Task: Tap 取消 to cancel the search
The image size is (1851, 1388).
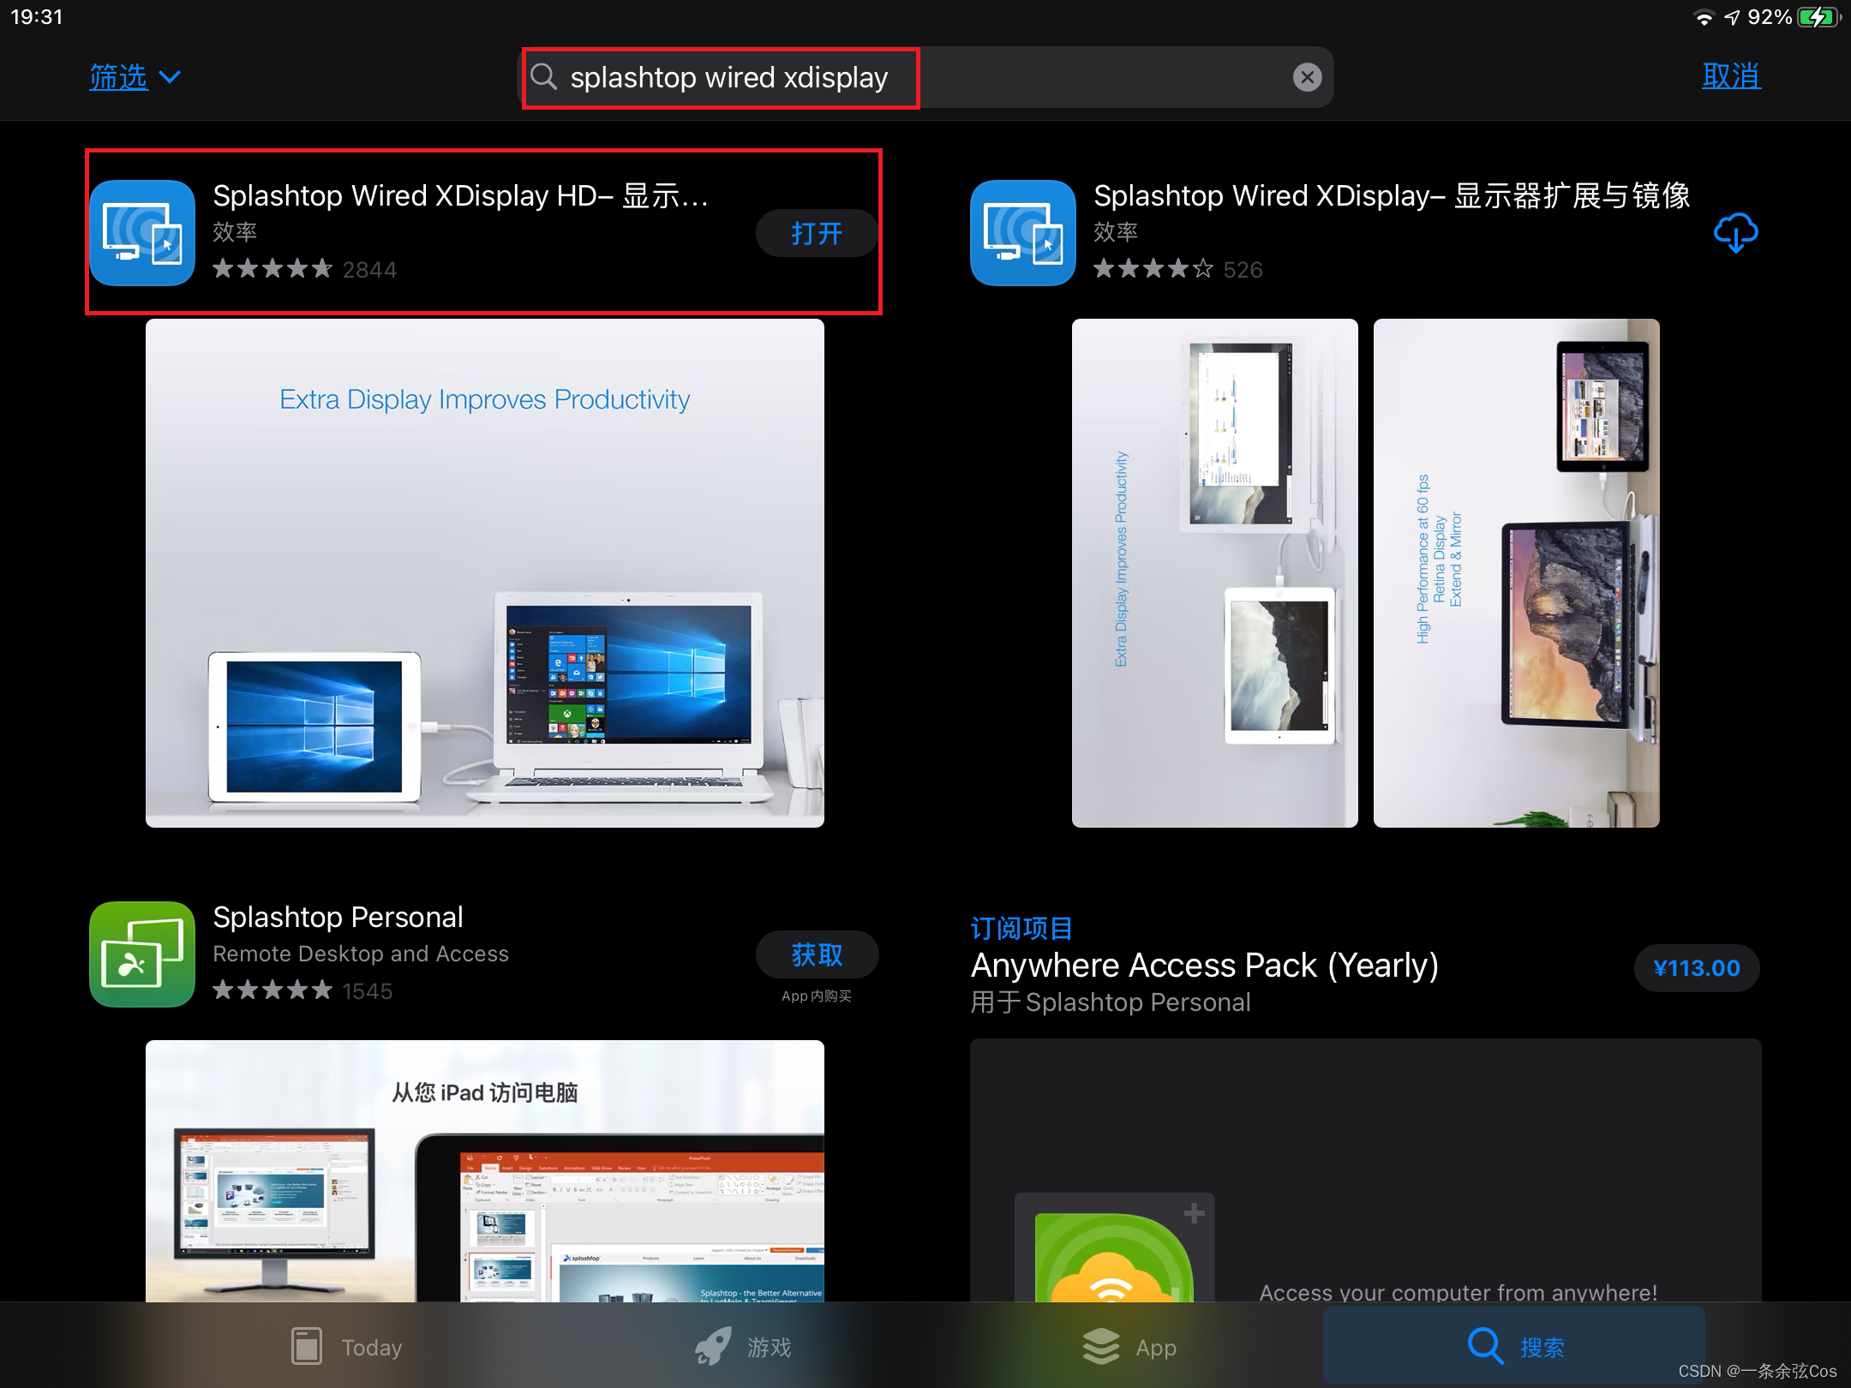Action: pos(1731,76)
